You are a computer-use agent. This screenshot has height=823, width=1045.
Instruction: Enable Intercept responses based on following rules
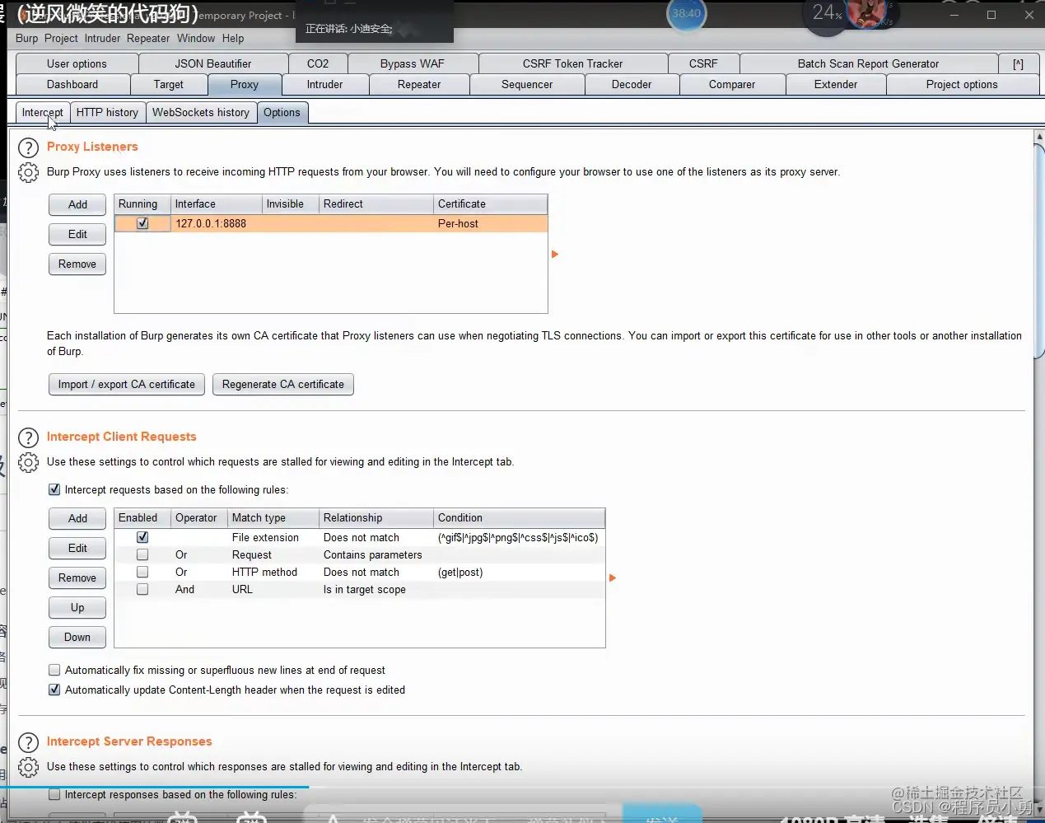coord(54,794)
